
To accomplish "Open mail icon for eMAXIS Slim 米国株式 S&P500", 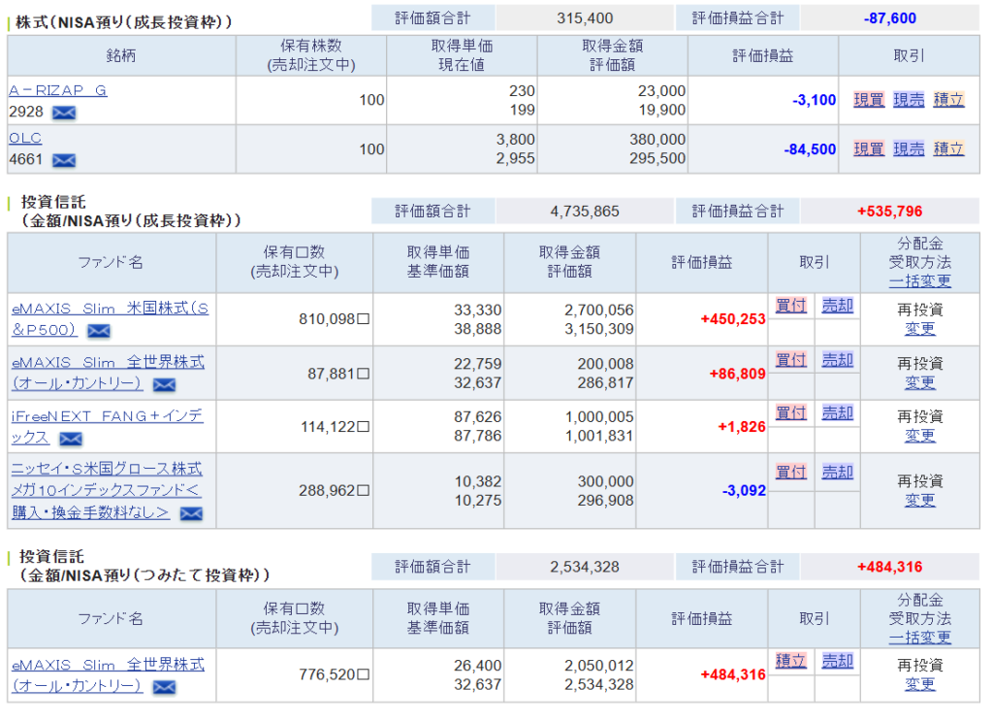I will click(x=98, y=331).
